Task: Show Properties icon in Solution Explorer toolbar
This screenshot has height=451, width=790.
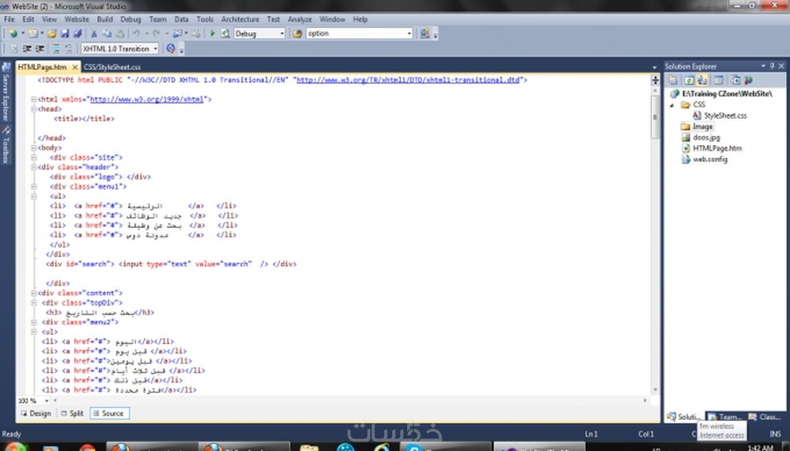Action: click(x=672, y=80)
